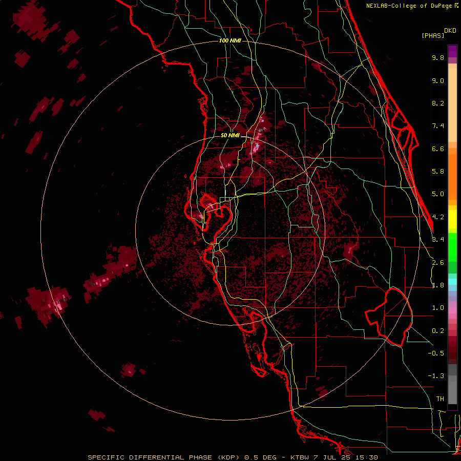Screen dimensions: 461x461
Task: Pick the purple band atop the color scale
Action: (452, 51)
